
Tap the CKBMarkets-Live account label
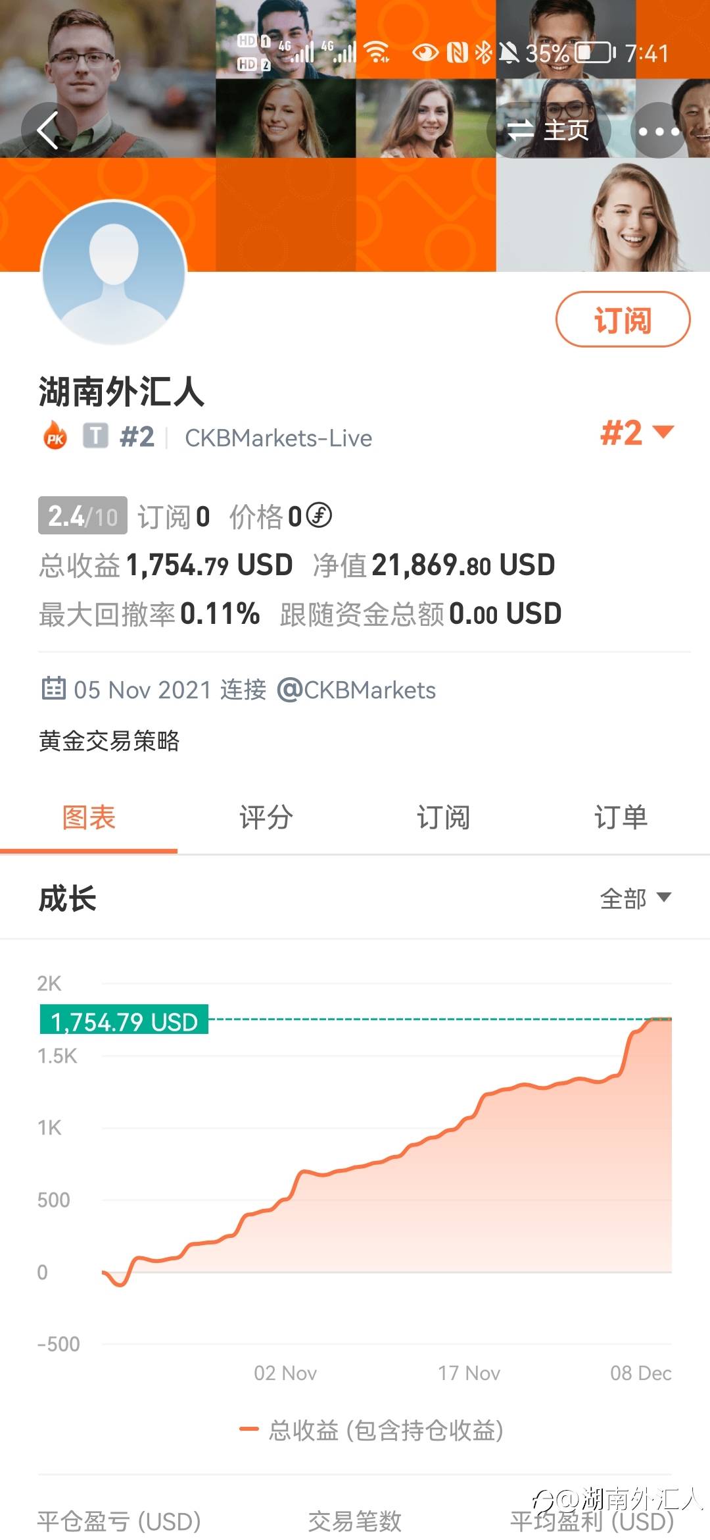[x=279, y=438]
